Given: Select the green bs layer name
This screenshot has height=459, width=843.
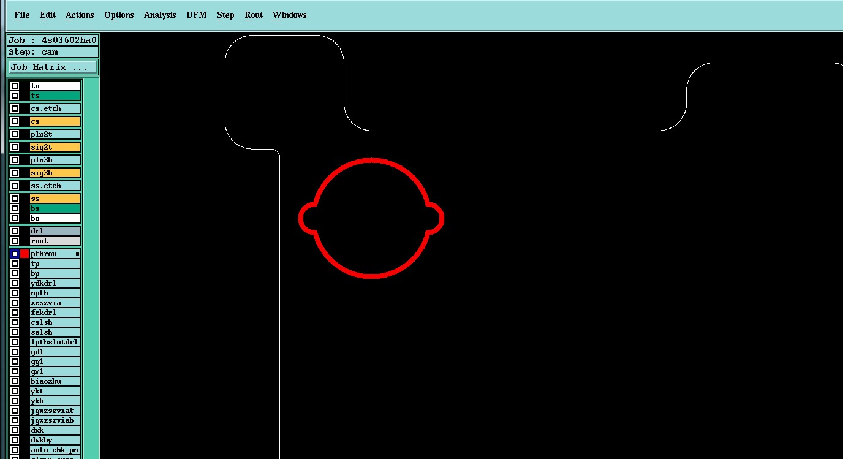Looking at the screenshot, I should [x=55, y=208].
